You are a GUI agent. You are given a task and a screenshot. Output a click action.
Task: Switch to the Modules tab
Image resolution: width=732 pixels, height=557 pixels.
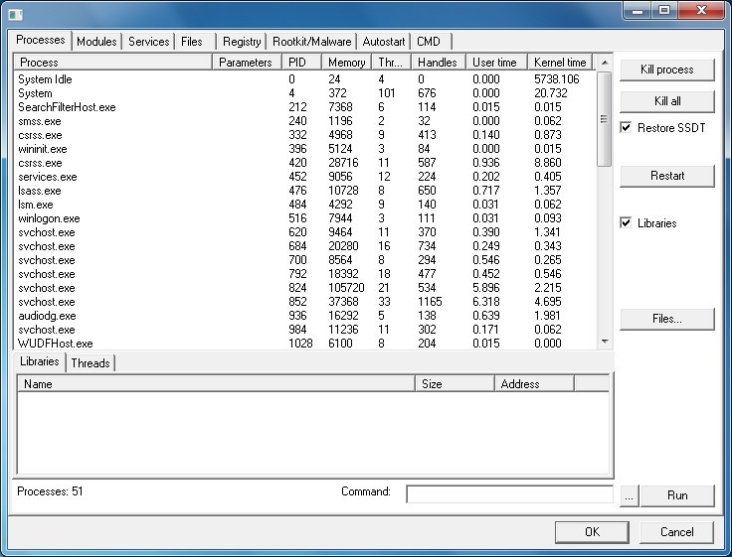96,42
